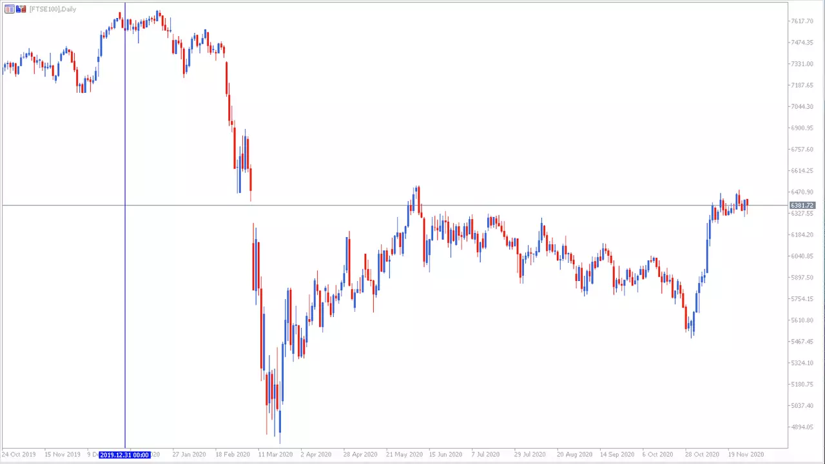The image size is (825, 464).
Task: Click the 7474.35 price axis label
Action: (x=802, y=43)
